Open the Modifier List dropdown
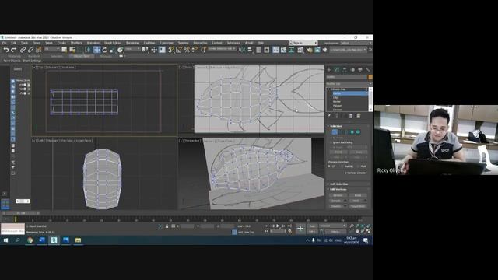 click(349, 84)
